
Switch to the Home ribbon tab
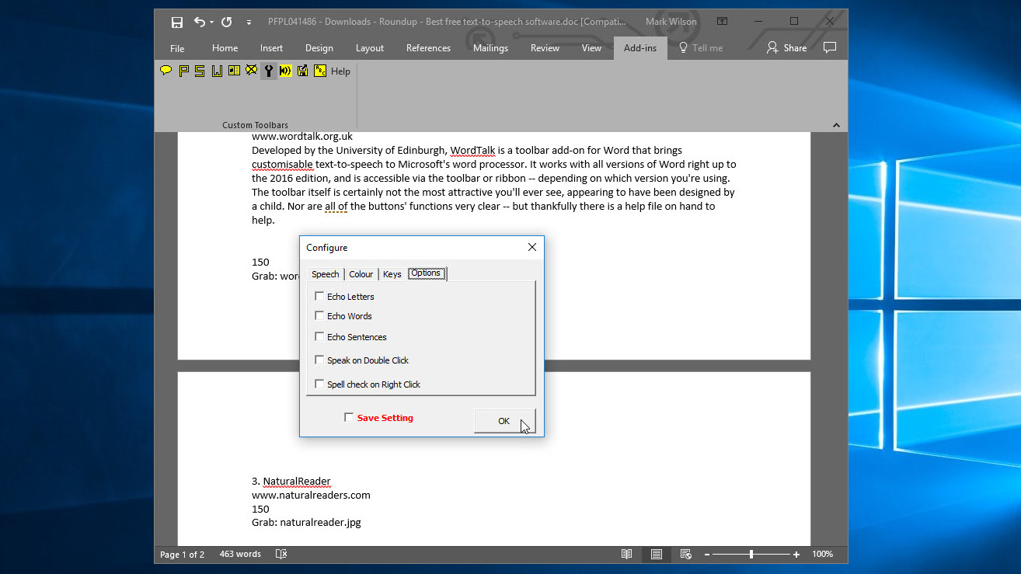coord(225,48)
